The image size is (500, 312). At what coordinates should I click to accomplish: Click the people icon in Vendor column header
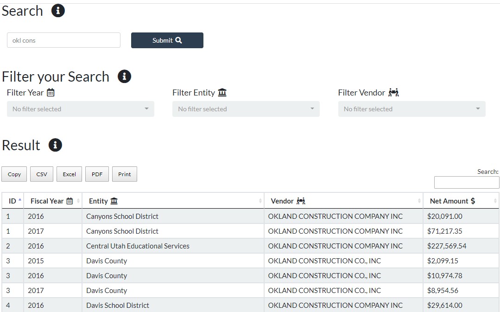[x=301, y=201]
